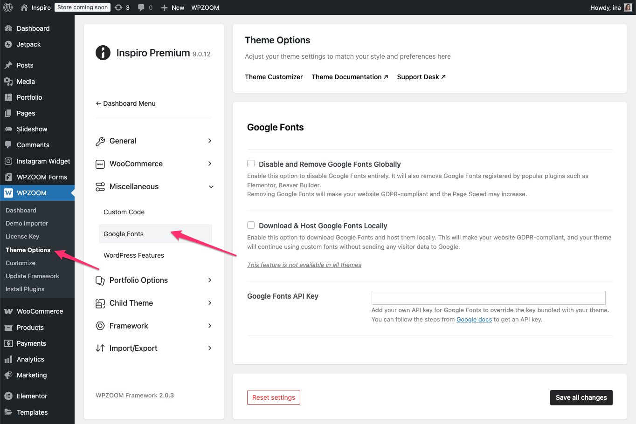Screen dimensions: 636x424
Task: Open the Google docs link
Action: tap(474, 320)
